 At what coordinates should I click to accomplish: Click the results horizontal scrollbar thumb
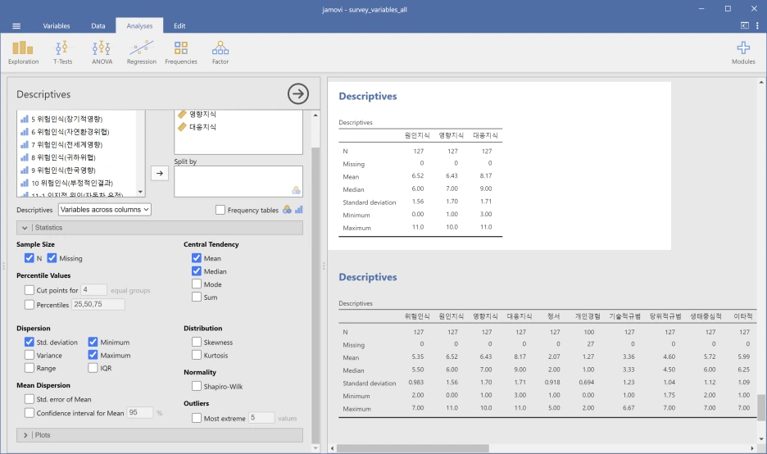point(412,448)
